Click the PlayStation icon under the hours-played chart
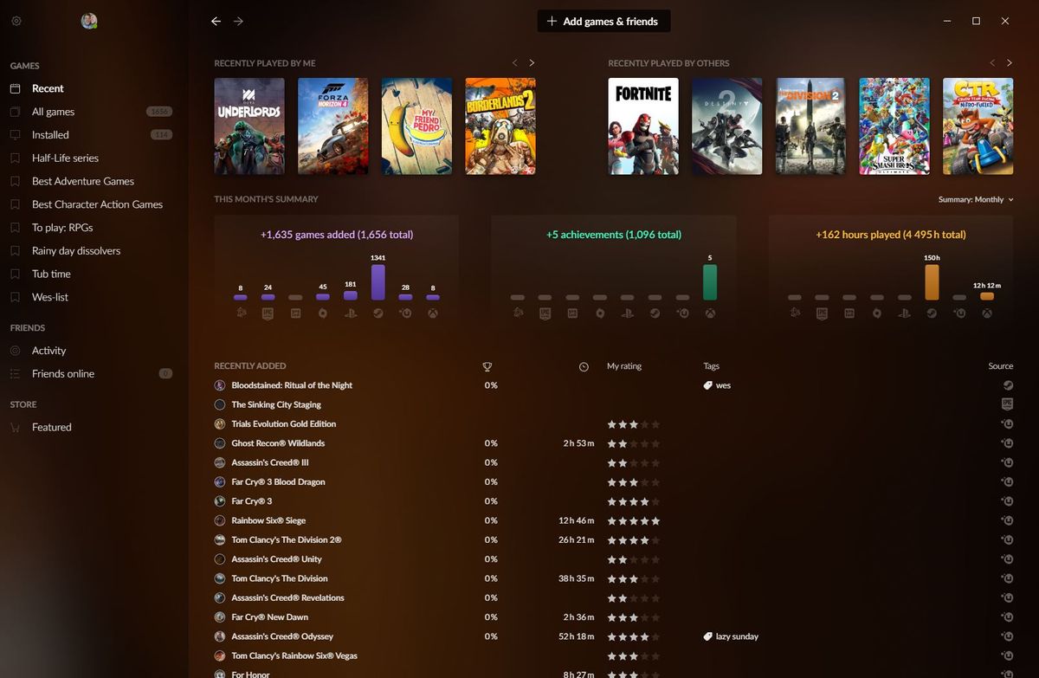Screen dimensions: 1039x678 (x=906, y=313)
